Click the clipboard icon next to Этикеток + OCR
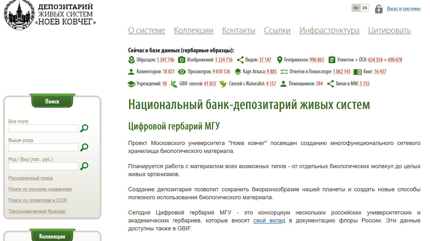The height and width of the screenshot is (241, 430). (332, 60)
